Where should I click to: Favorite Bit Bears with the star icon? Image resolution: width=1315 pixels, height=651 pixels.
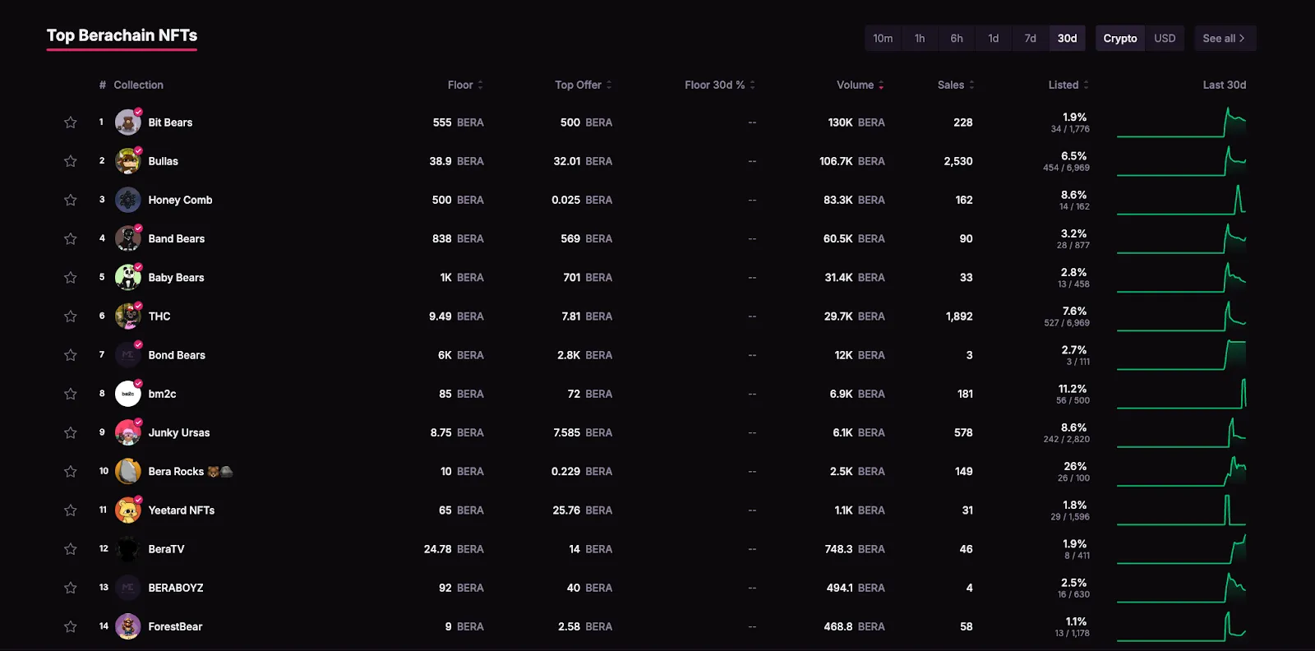(71, 122)
